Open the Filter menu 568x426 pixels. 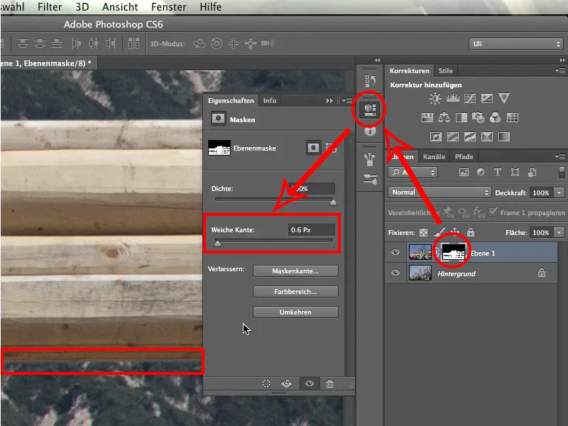50,7
